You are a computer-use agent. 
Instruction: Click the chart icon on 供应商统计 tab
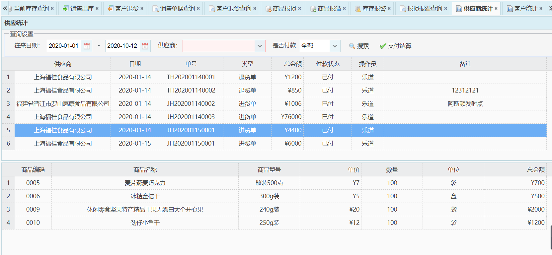459,9
